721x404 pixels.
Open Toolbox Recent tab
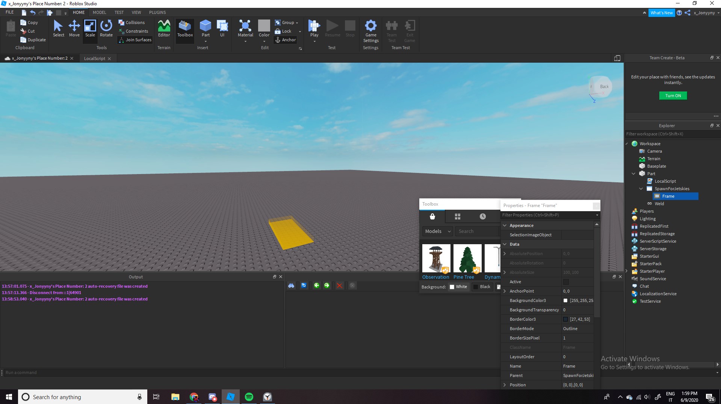(x=483, y=216)
